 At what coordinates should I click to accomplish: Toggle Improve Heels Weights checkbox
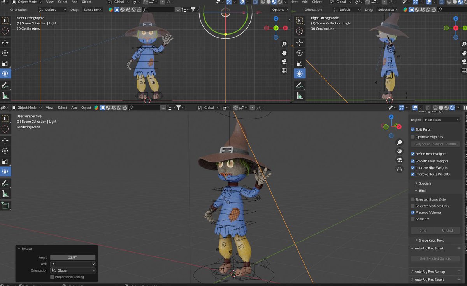pos(413,174)
